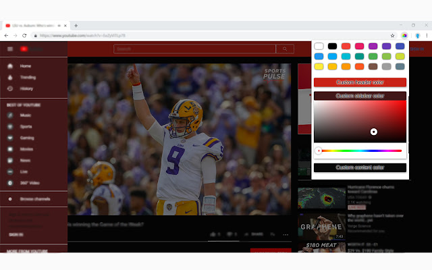Like the video with thumbs up
The width and height of the screenshot is (432, 270).
(212, 234)
